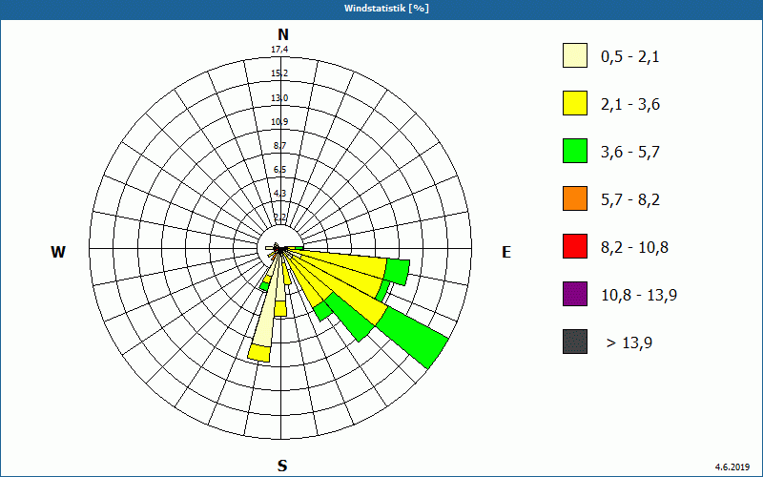The width and height of the screenshot is (763, 477).
Task: Click the legend label > 13,9
Action: [x=629, y=343]
